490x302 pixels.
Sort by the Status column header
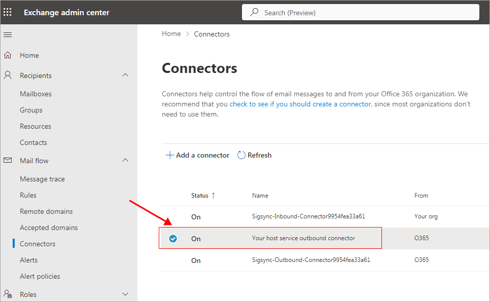[200, 196]
